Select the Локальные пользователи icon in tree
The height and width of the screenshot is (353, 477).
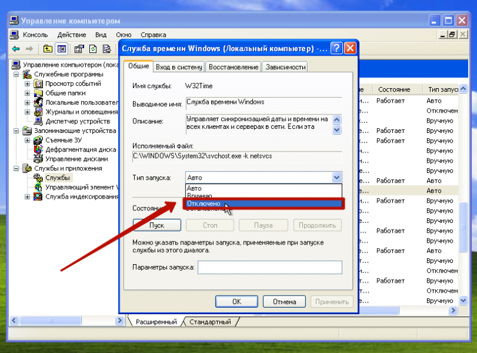pos(38,103)
